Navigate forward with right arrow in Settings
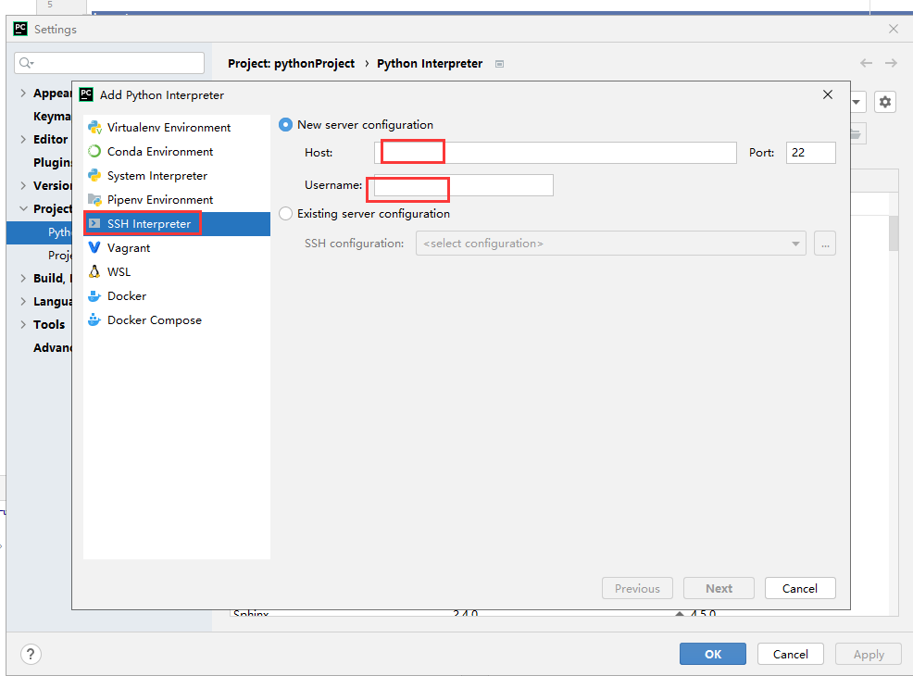Viewport: 913px width, 676px height. (x=891, y=64)
